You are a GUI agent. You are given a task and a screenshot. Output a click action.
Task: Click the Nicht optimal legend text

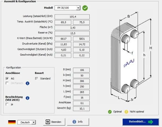pyautogui.click(x=137, y=112)
